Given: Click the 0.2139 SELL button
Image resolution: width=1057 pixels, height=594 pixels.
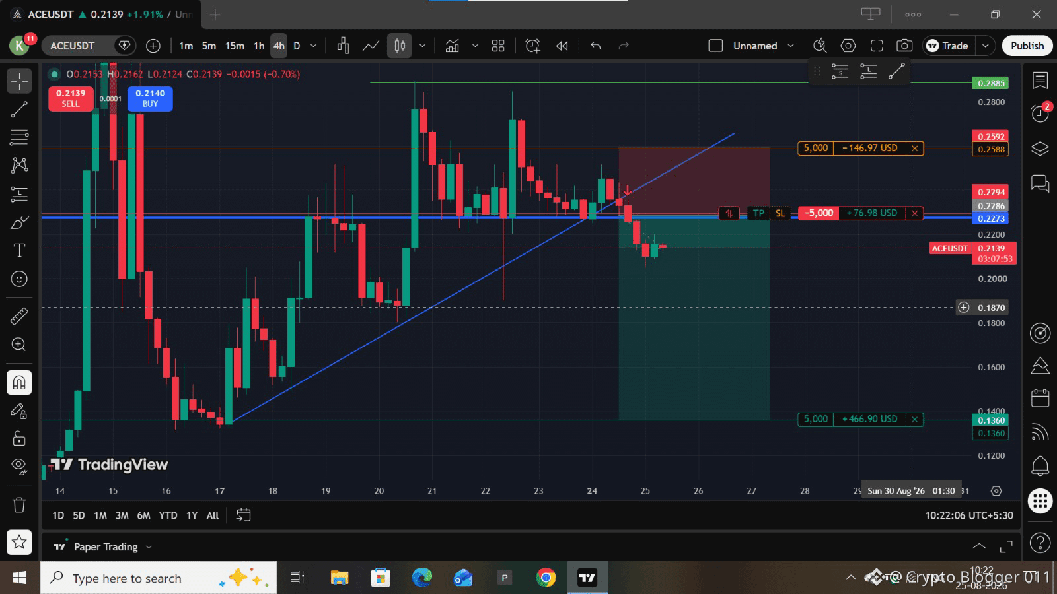Looking at the screenshot, I should coord(71,98).
